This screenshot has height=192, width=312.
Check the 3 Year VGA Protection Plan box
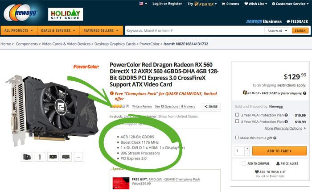[x=237, y=115]
